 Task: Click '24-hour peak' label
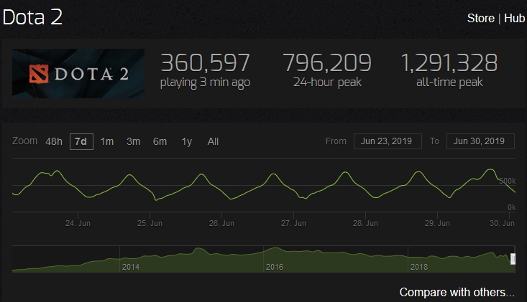(327, 82)
